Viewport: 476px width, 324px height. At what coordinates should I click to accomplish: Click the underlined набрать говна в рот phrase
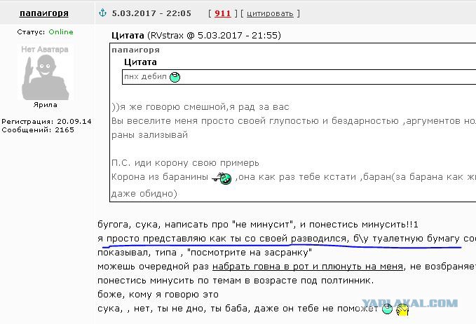pos(308,267)
